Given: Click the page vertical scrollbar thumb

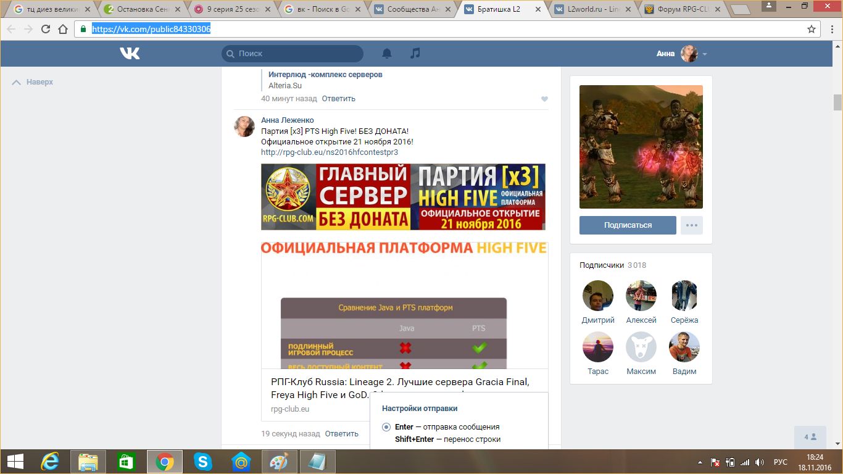Looking at the screenshot, I should tap(837, 102).
